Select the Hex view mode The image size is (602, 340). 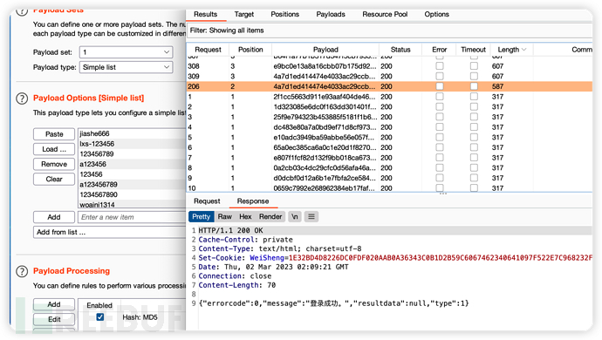(245, 217)
